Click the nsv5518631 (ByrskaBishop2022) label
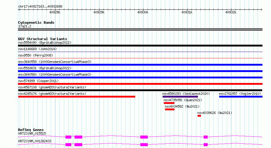Screen dimensions: 271x148 click(45, 68)
